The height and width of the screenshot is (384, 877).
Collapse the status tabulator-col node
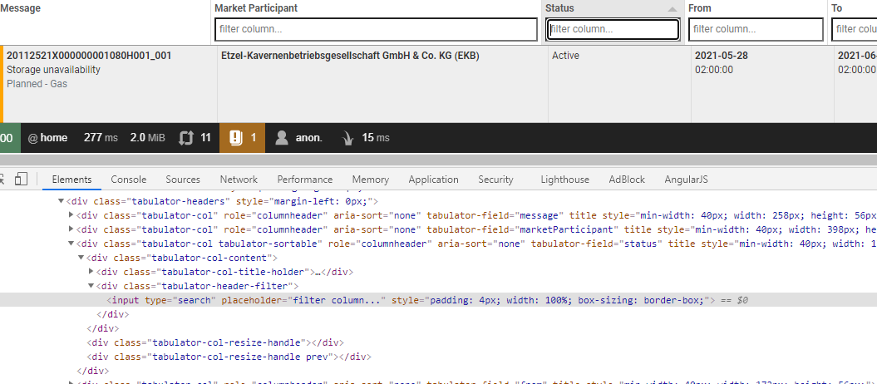point(71,244)
